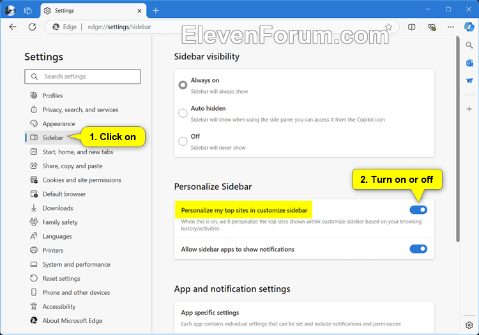Select the Settings browser tab
The width and height of the screenshot is (479, 335).
click(93, 11)
